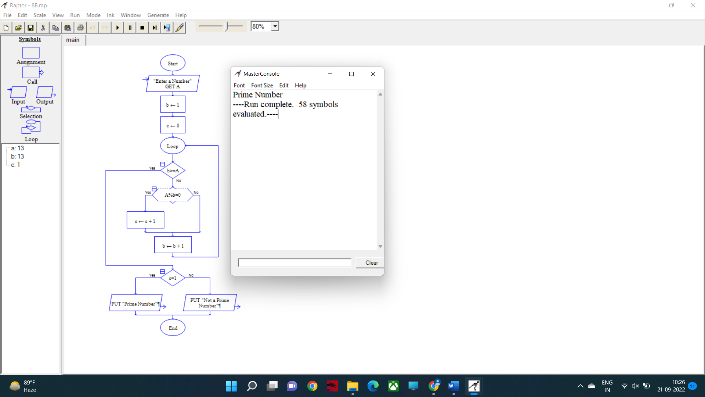Open Font Size menu in MasterConsole
The image size is (705, 397).
click(262, 85)
